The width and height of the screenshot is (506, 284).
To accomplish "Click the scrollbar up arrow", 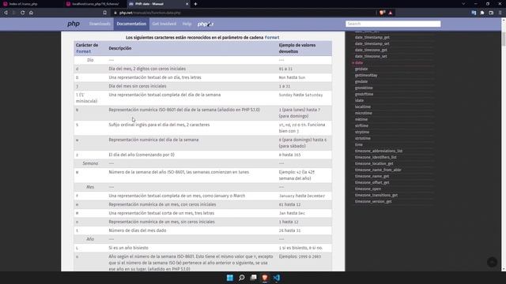I will [504, 20].
